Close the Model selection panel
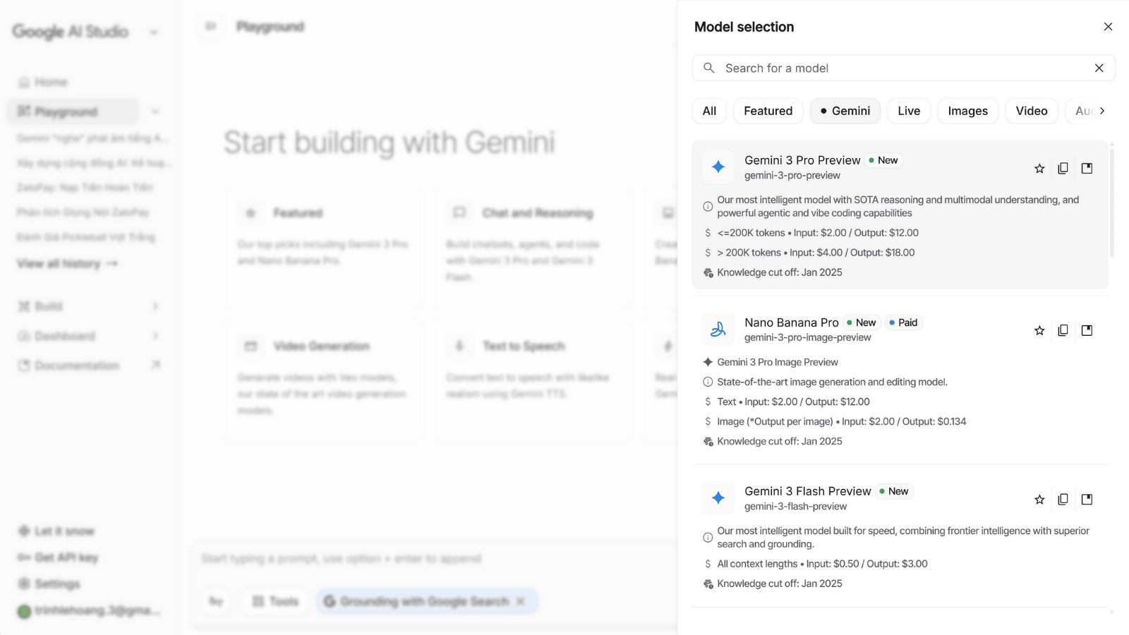1129x635 pixels. 1108,27
